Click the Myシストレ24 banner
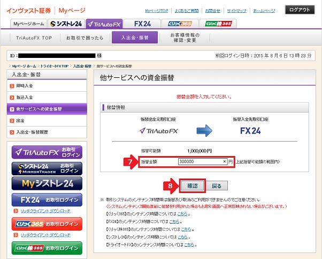 (47, 183)
